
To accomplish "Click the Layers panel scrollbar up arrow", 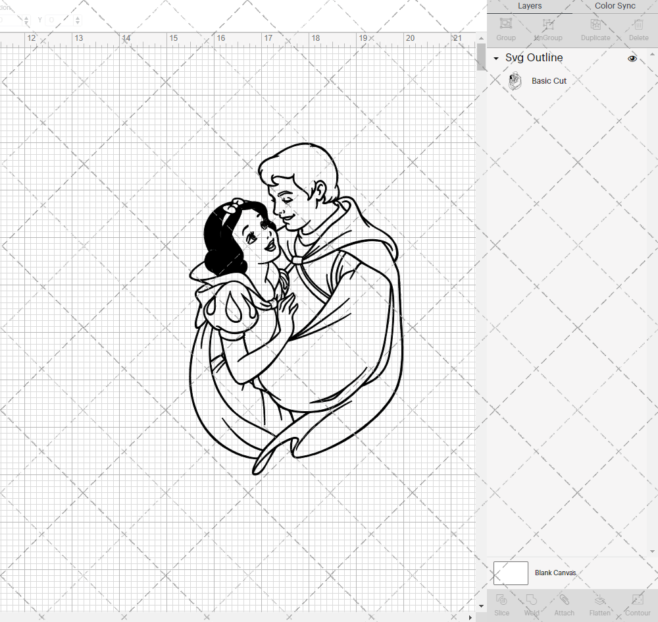I will [651, 55].
